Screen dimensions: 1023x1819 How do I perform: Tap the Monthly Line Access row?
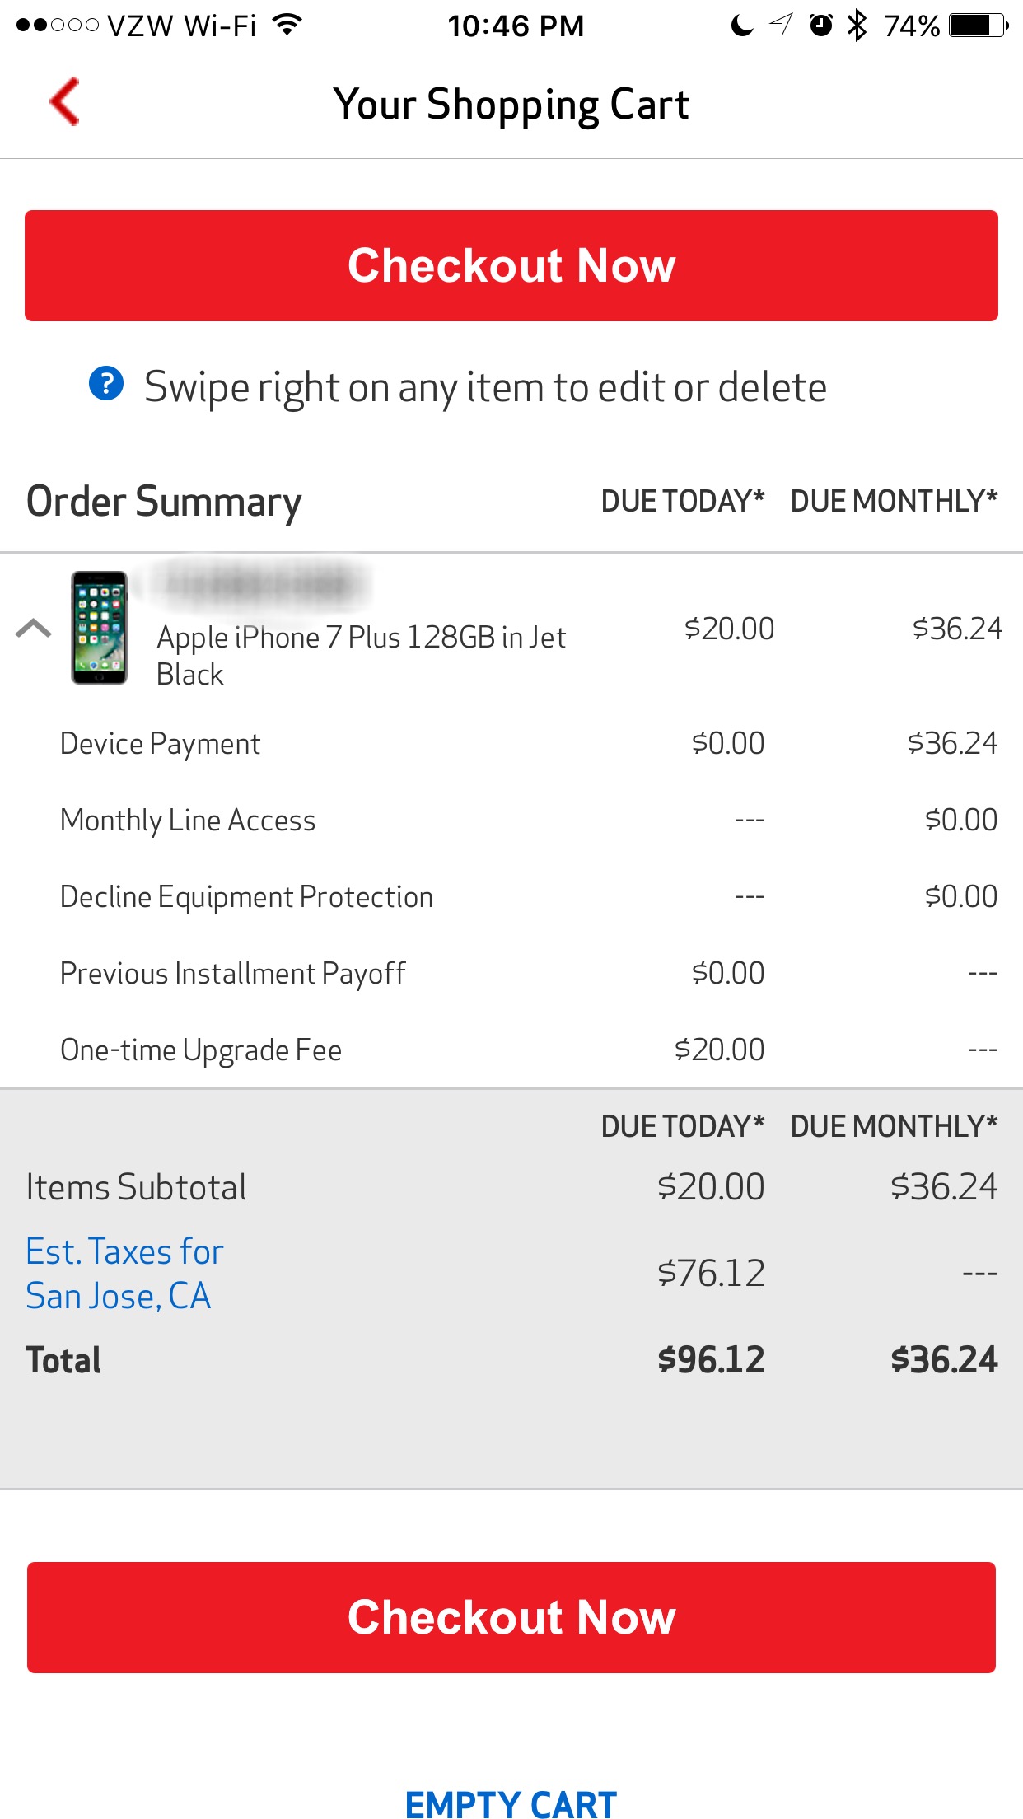point(511,820)
